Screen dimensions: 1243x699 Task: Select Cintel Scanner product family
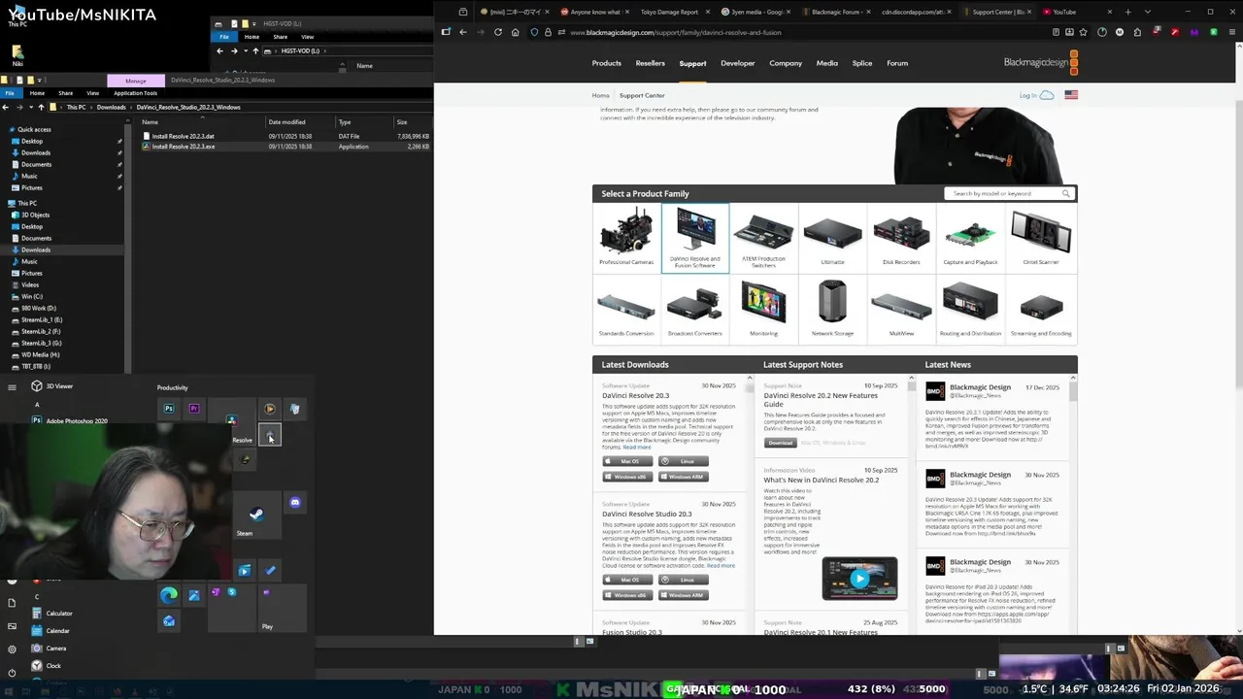tap(1041, 238)
